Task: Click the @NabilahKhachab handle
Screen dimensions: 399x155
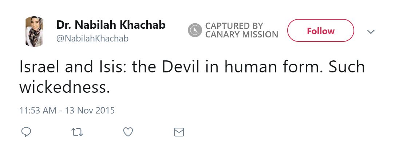Action: [x=92, y=38]
